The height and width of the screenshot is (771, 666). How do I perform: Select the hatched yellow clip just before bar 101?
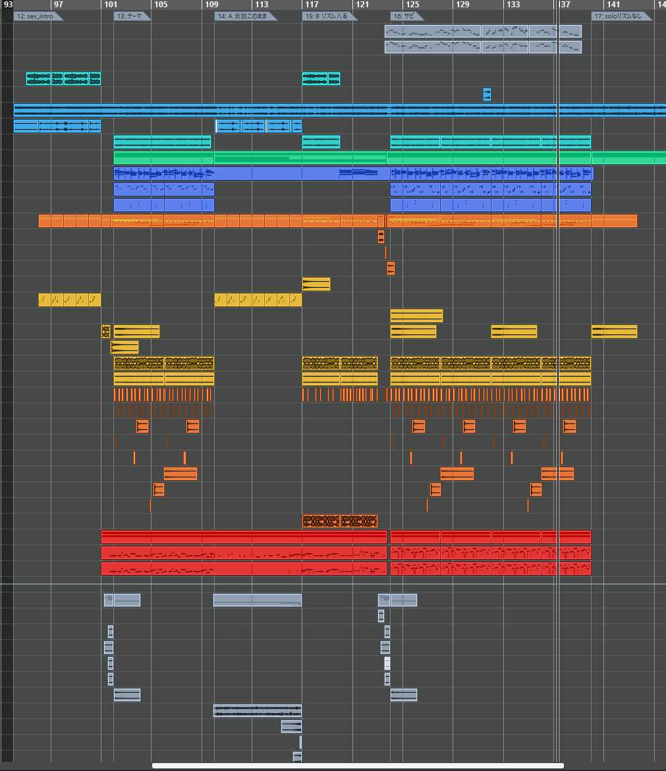105,331
